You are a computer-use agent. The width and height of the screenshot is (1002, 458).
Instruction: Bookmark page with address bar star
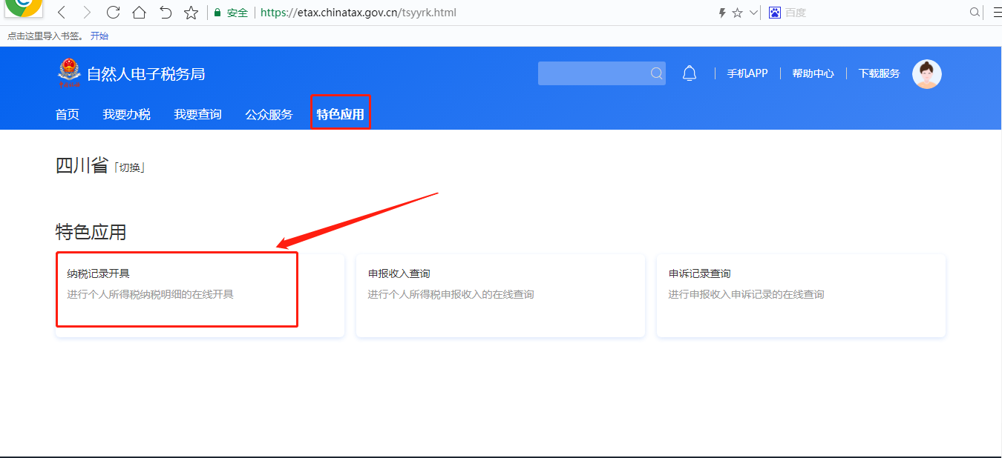738,13
